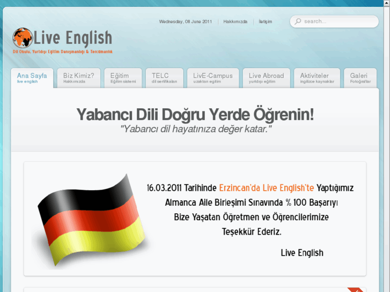Open the Biz Kimiz? tab
Image resolution: width=390 pixels, height=292 pixels.
click(79, 78)
